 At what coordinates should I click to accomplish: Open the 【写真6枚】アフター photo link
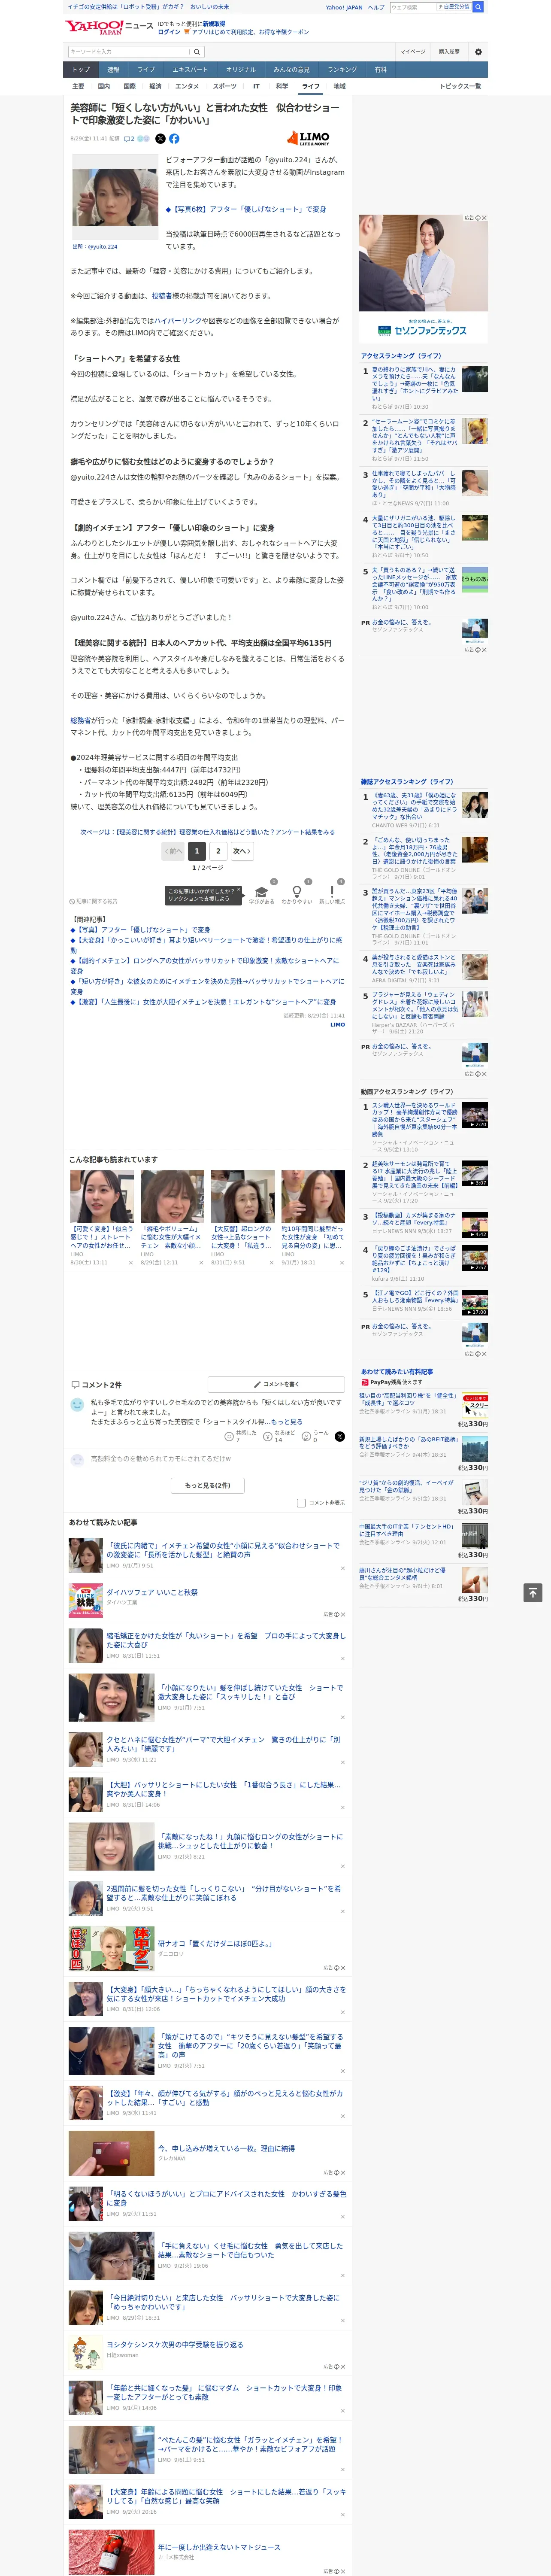(246, 209)
